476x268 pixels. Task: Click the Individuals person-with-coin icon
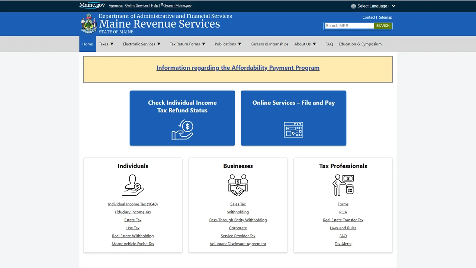click(x=133, y=185)
